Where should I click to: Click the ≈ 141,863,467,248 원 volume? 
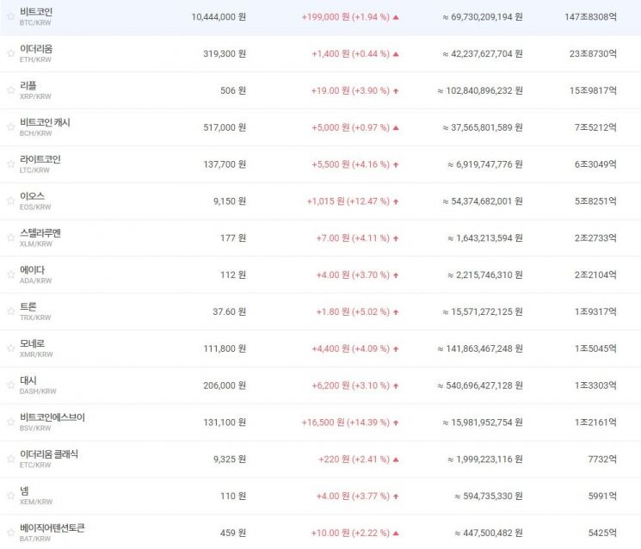(x=480, y=349)
